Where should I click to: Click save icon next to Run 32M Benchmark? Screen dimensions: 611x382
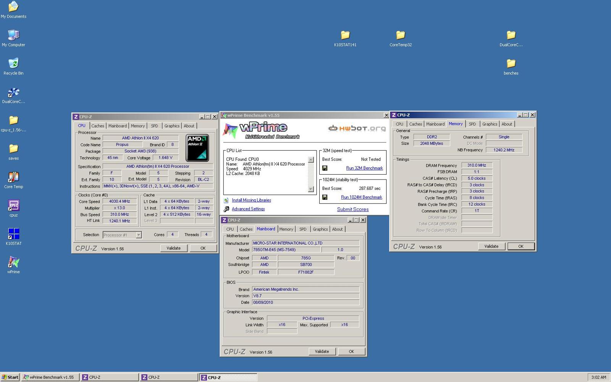[325, 168]
